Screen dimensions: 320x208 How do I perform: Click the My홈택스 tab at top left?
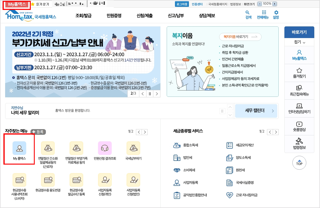[17, 4]
